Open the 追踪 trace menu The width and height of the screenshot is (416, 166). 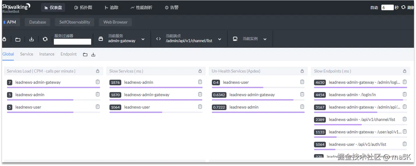point(112,8)
